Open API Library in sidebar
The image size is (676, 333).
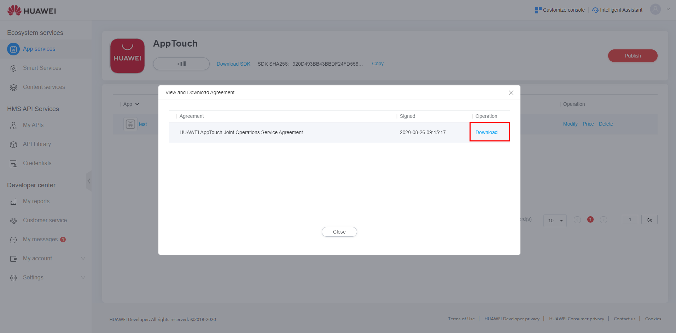coord(37,144)
